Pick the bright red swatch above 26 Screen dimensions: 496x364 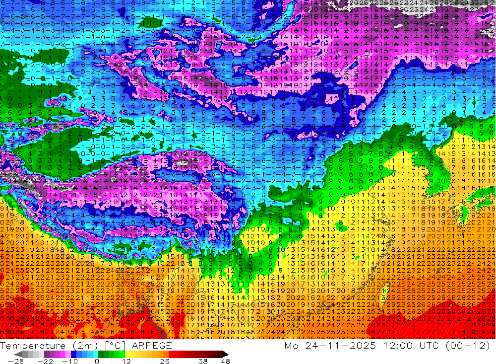click(171, 354)
